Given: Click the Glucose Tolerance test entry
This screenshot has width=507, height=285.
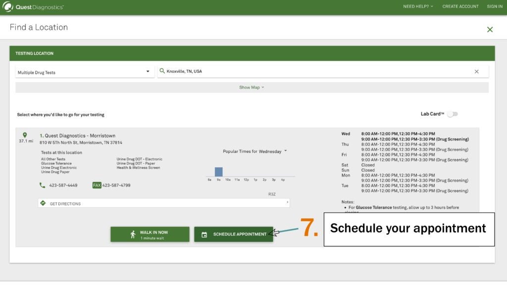Looking at the screenshot, I should pos(56,163).
